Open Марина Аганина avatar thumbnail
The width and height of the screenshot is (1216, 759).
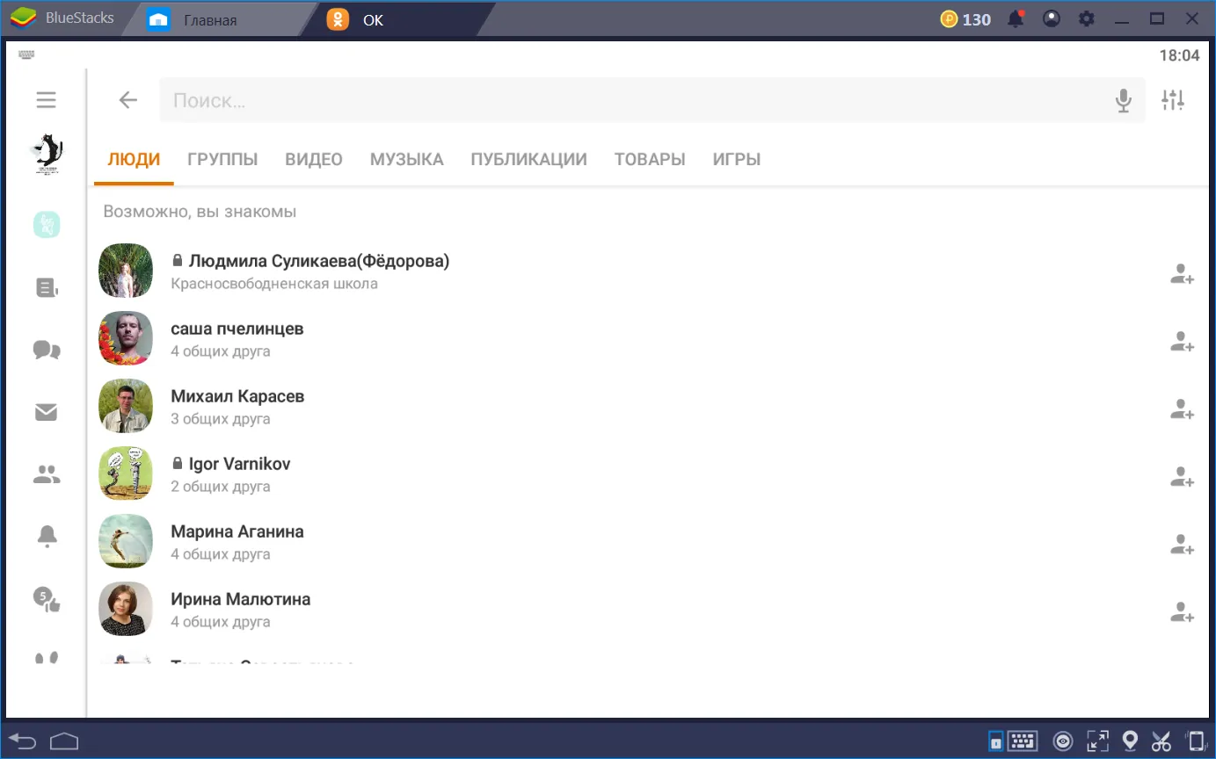126,541
